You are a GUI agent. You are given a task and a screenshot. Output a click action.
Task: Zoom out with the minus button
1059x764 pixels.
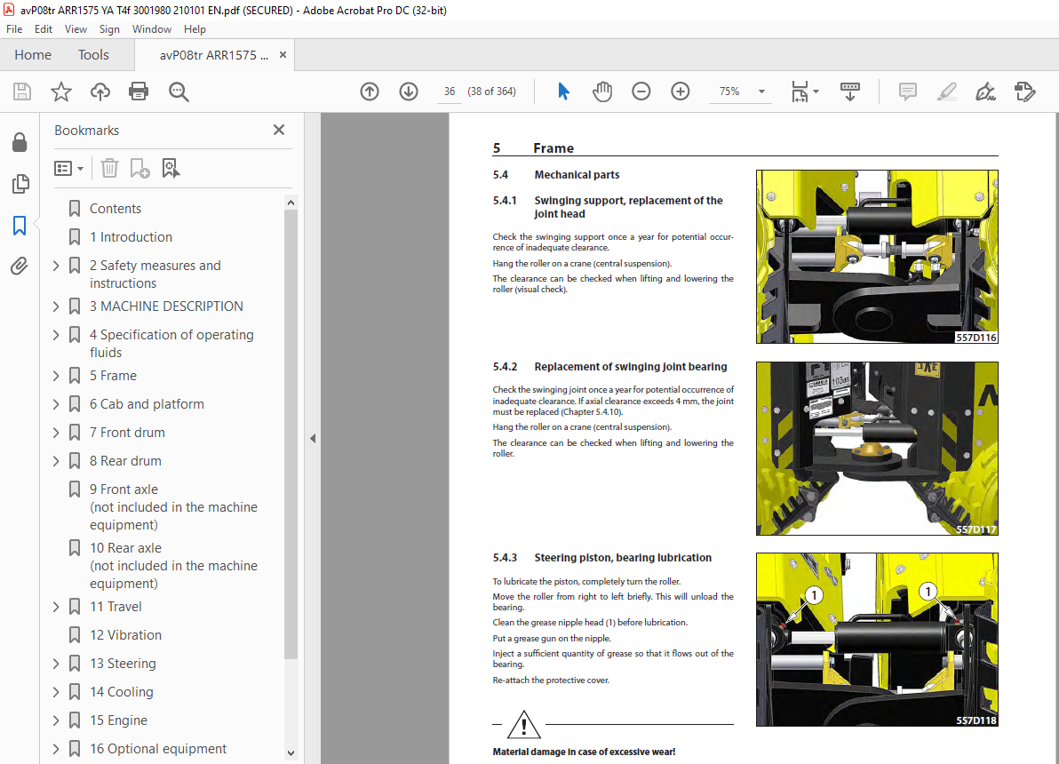(x=641, y=92)
